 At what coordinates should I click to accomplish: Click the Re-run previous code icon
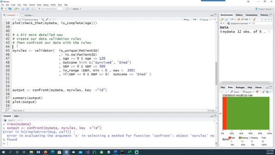point(195,19)
